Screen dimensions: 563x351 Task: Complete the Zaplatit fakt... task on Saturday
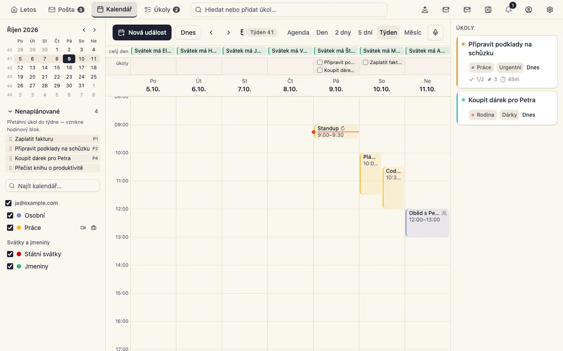coord(366,62)
